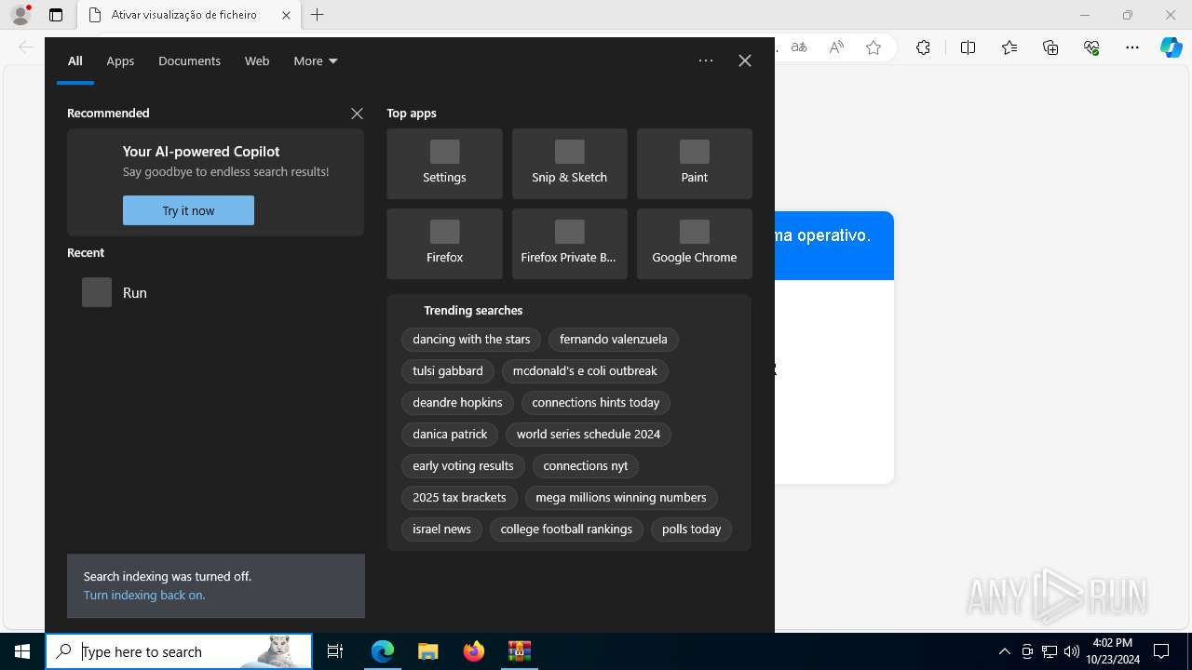
Task: Open a new Edge tab
Action: [318, 15]
